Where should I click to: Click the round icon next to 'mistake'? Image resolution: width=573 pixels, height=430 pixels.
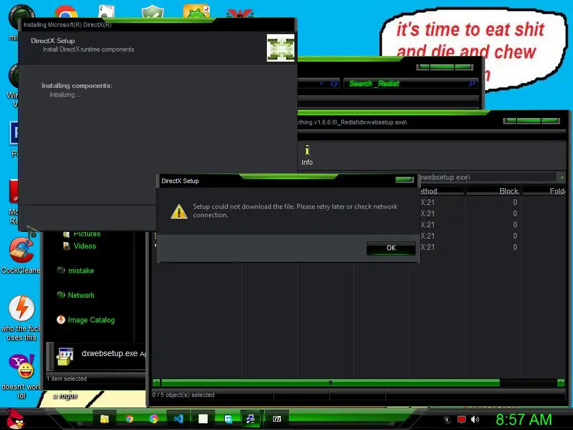tap(61, 270)
